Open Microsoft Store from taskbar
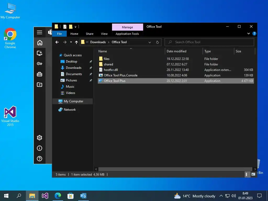 (x=70, y=196)
